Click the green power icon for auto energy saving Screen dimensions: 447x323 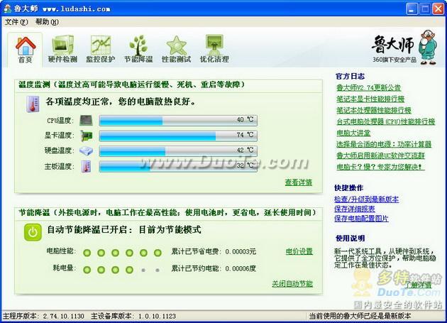point(33,231)
